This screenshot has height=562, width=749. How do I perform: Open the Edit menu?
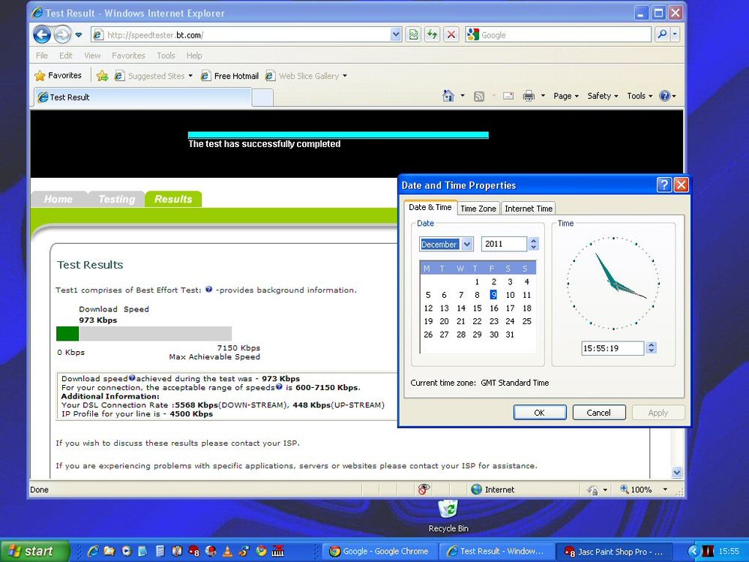66,56
